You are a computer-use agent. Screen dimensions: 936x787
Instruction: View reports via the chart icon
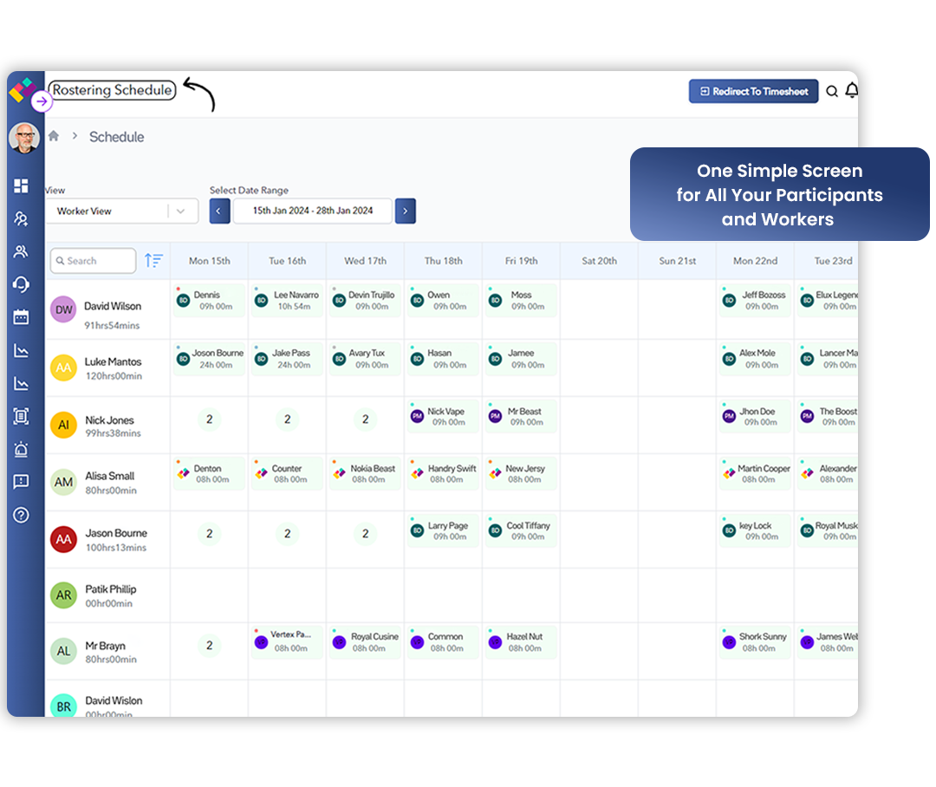(x=21, y=350)
